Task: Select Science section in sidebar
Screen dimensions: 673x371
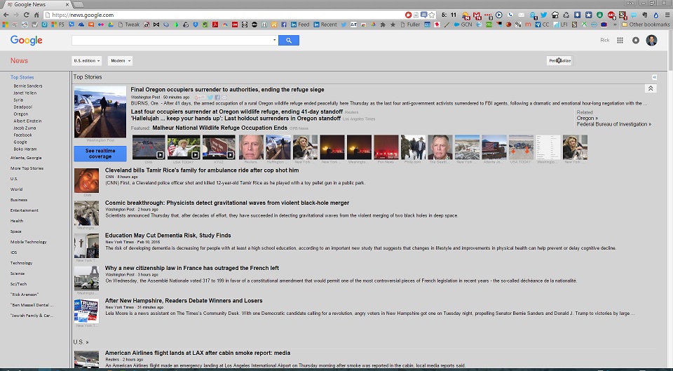Action: point(17,274)
